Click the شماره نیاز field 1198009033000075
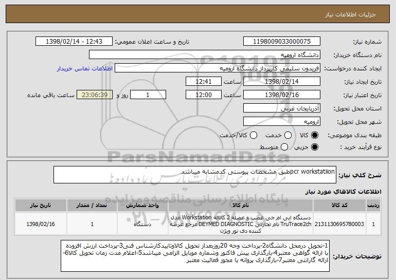The image size is (396, 280). (282, 42)
